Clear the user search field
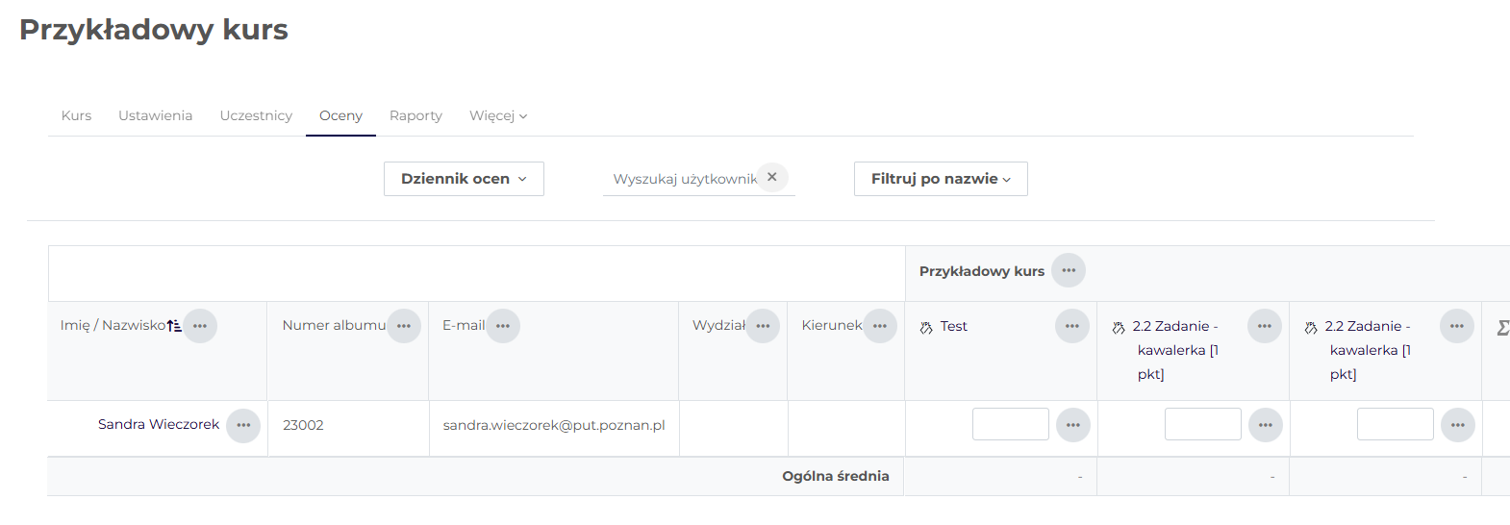The height and width of the screenshot is (525, 1510). (772, 177)
